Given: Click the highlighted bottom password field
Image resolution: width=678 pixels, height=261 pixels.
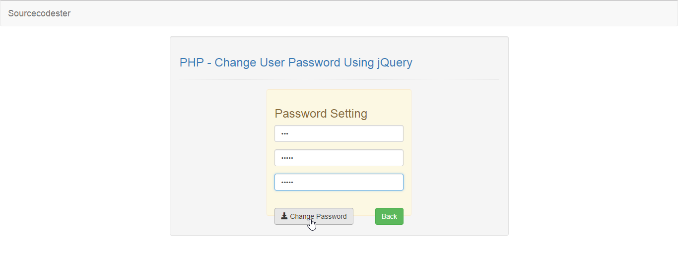Looking at the screenshot, I should click(x=339, y=182).
